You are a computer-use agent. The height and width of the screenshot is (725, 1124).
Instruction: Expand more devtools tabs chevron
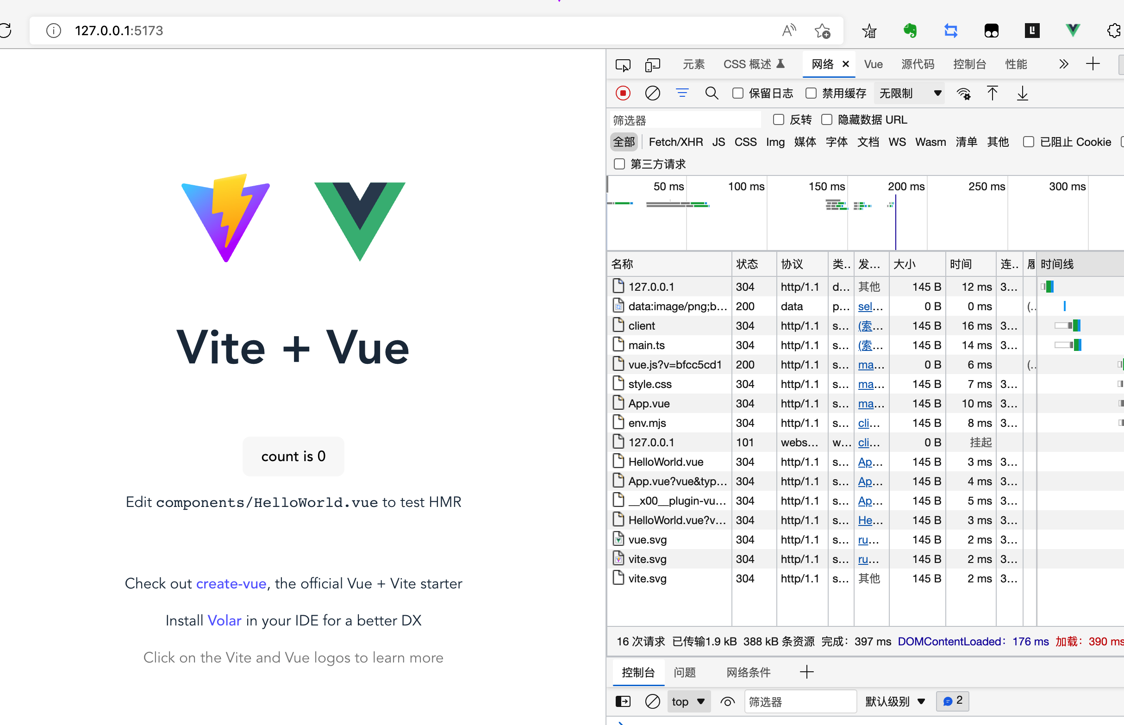tap(1063, 64)
